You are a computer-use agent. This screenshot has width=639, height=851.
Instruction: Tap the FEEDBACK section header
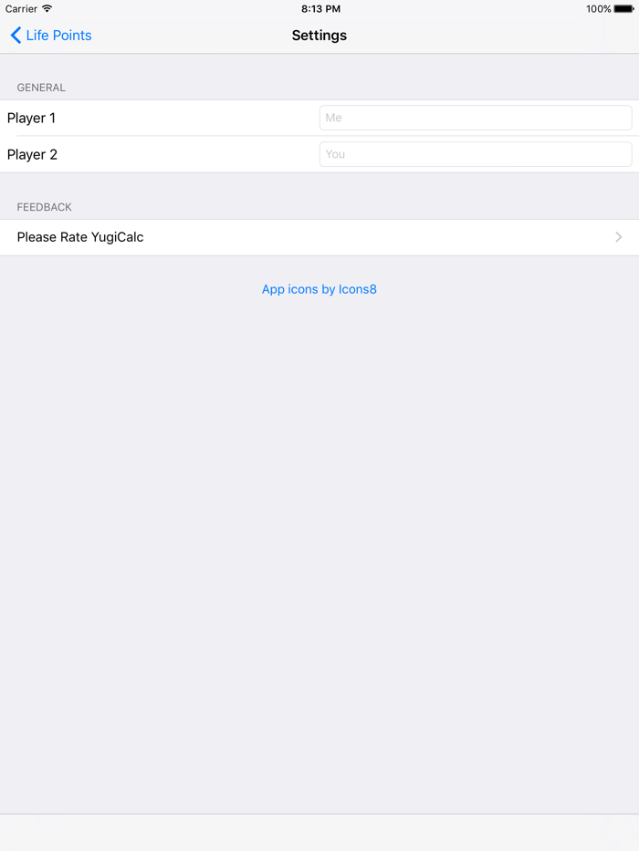[44, 207]
